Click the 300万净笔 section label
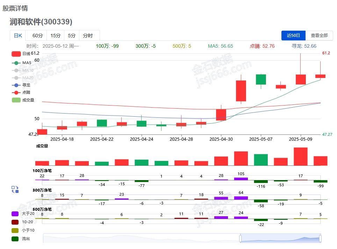The image size is (337, 249). click(x=42, y=190)
